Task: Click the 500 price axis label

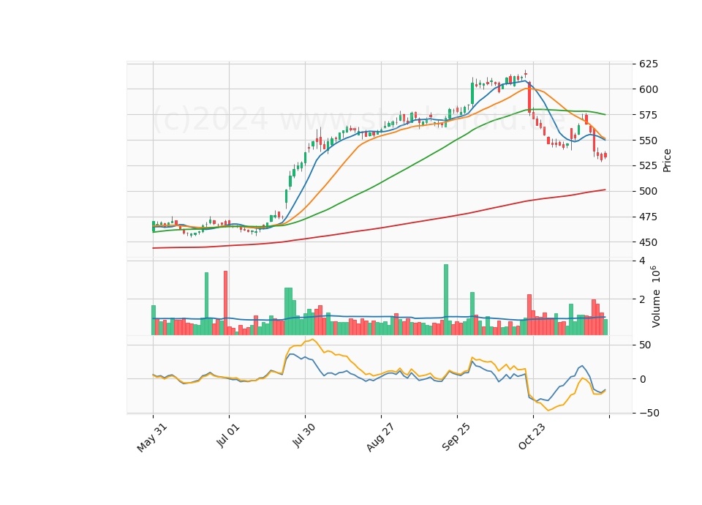Action: tap(649, 191)
